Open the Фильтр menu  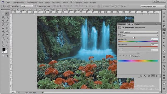click(x=65, y=2)
